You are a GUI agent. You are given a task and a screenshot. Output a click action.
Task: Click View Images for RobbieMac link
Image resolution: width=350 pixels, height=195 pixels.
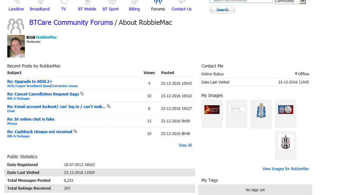point(286,169)
